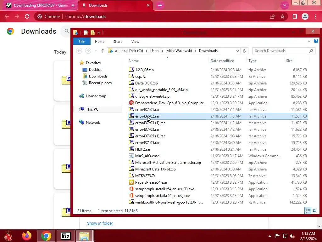Click the Chrome downloads search magnifier
This screenshot has width=322, height=242.
coord(67,31)
